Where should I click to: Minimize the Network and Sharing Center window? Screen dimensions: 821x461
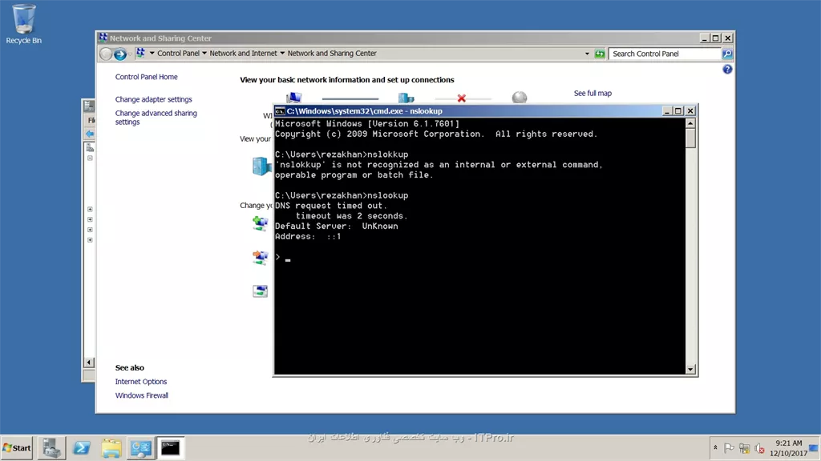[x=704, y=38]
